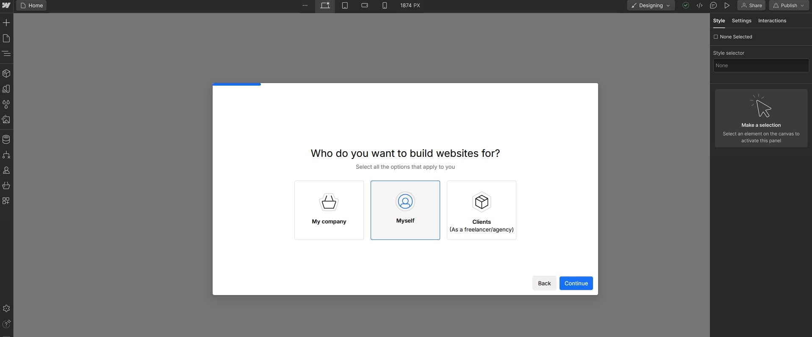The image size is (812, 337).
Task: Open the Variables panel
Action: pos(6,89)
